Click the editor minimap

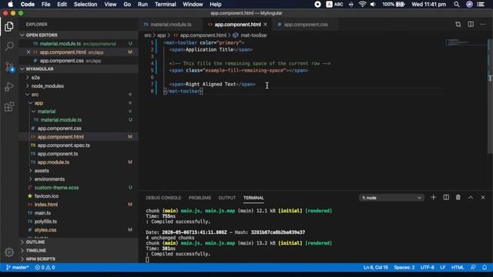point(465,43)
